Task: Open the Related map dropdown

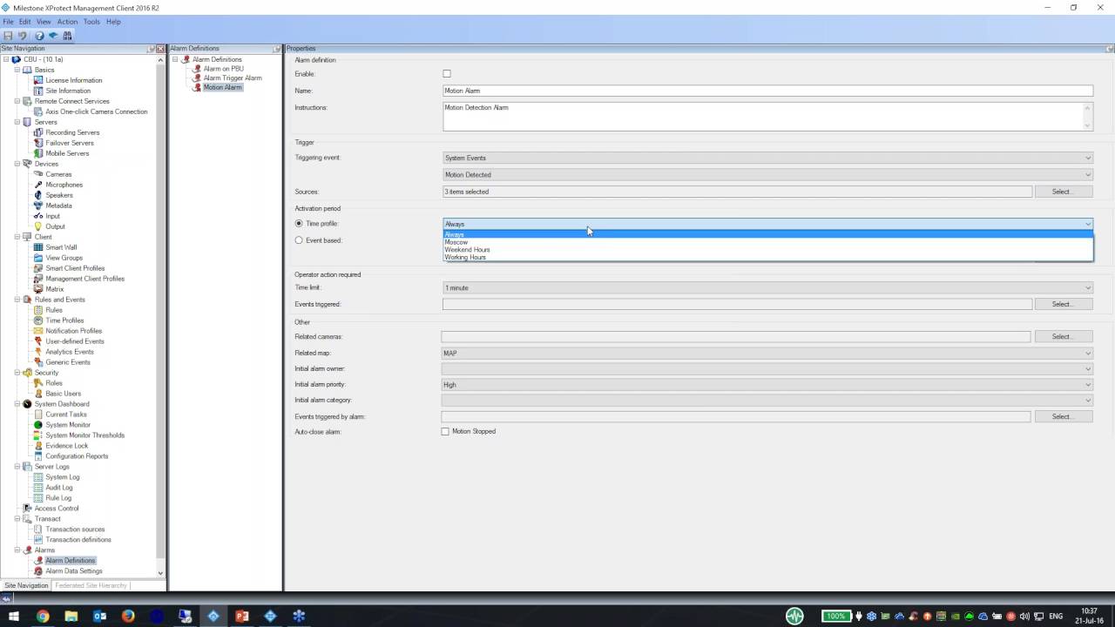Action: [767, 354]
